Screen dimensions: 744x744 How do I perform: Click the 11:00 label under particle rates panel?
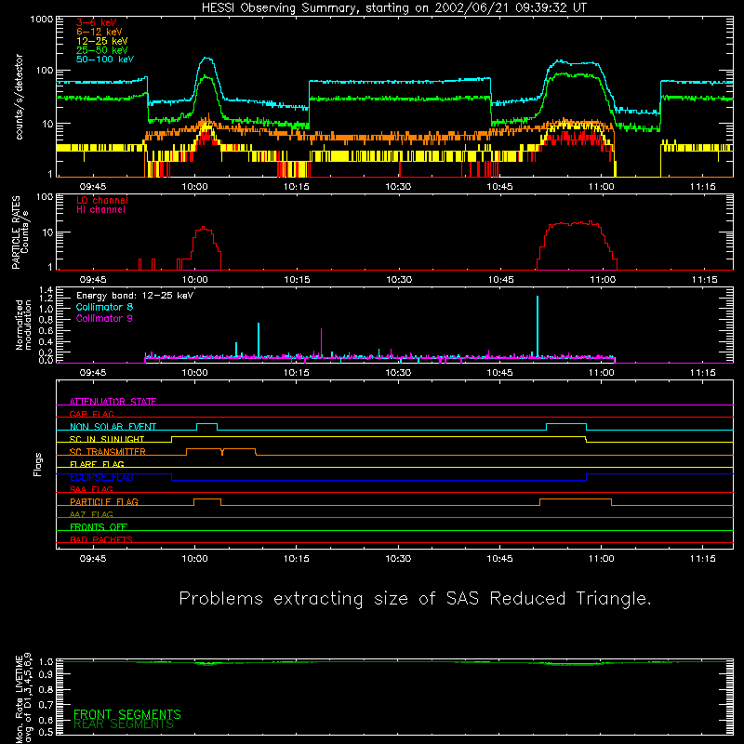click(x=603, y=280)
